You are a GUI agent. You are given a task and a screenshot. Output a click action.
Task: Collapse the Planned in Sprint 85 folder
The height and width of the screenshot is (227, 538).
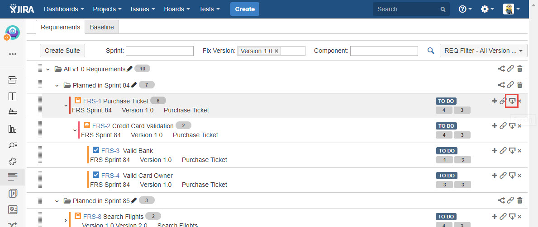click(57, 201)
